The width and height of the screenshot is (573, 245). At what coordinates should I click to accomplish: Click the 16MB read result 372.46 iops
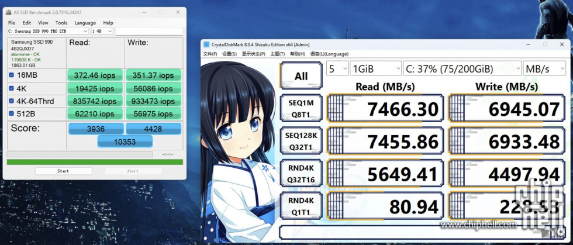tap(95, 75)
